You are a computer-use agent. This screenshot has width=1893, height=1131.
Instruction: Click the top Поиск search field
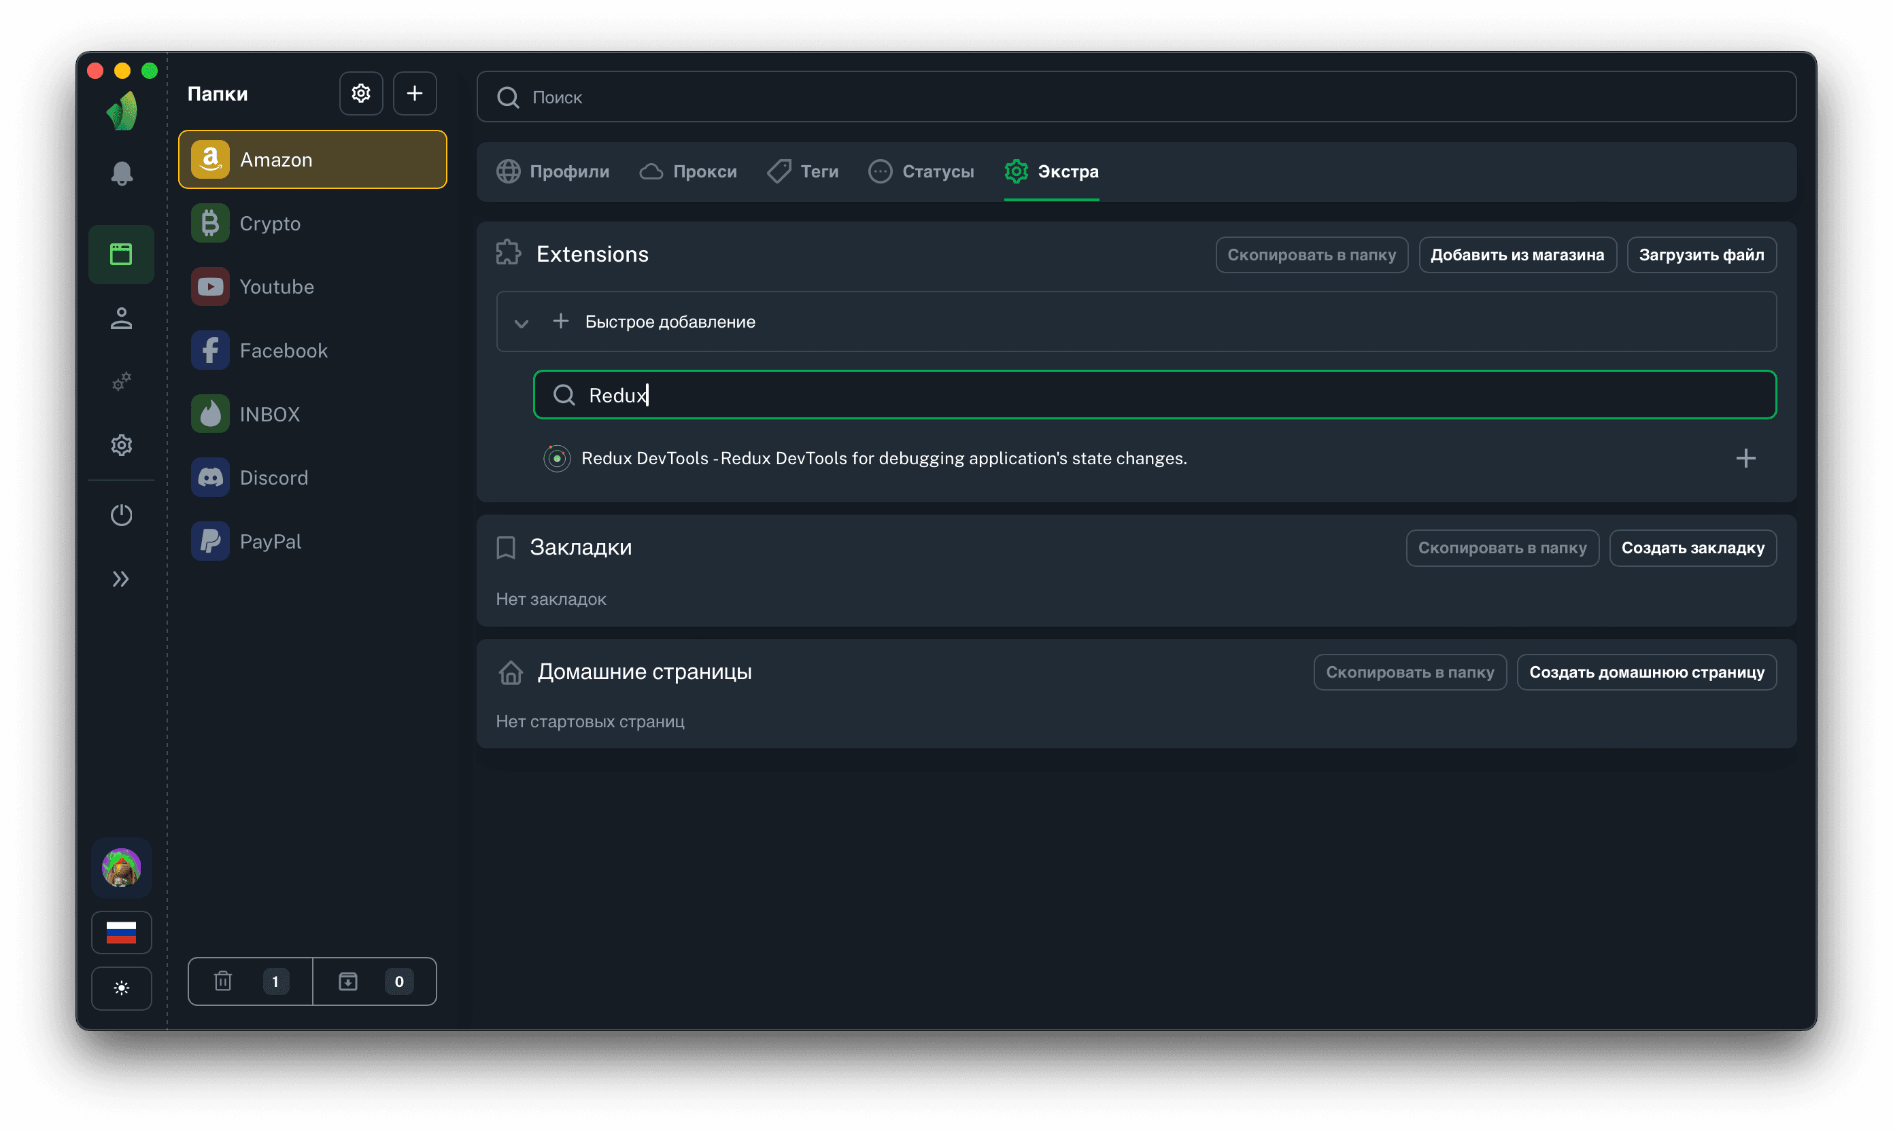[x=1136, y=98]
